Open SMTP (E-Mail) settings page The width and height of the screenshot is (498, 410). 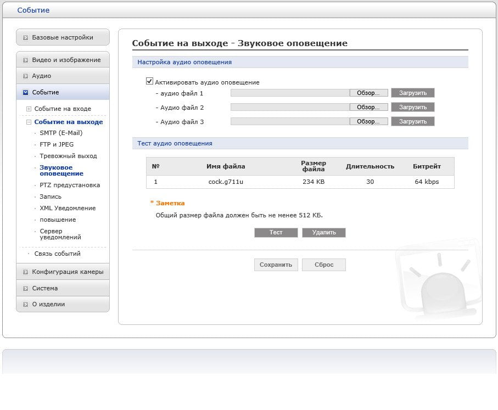61,133
